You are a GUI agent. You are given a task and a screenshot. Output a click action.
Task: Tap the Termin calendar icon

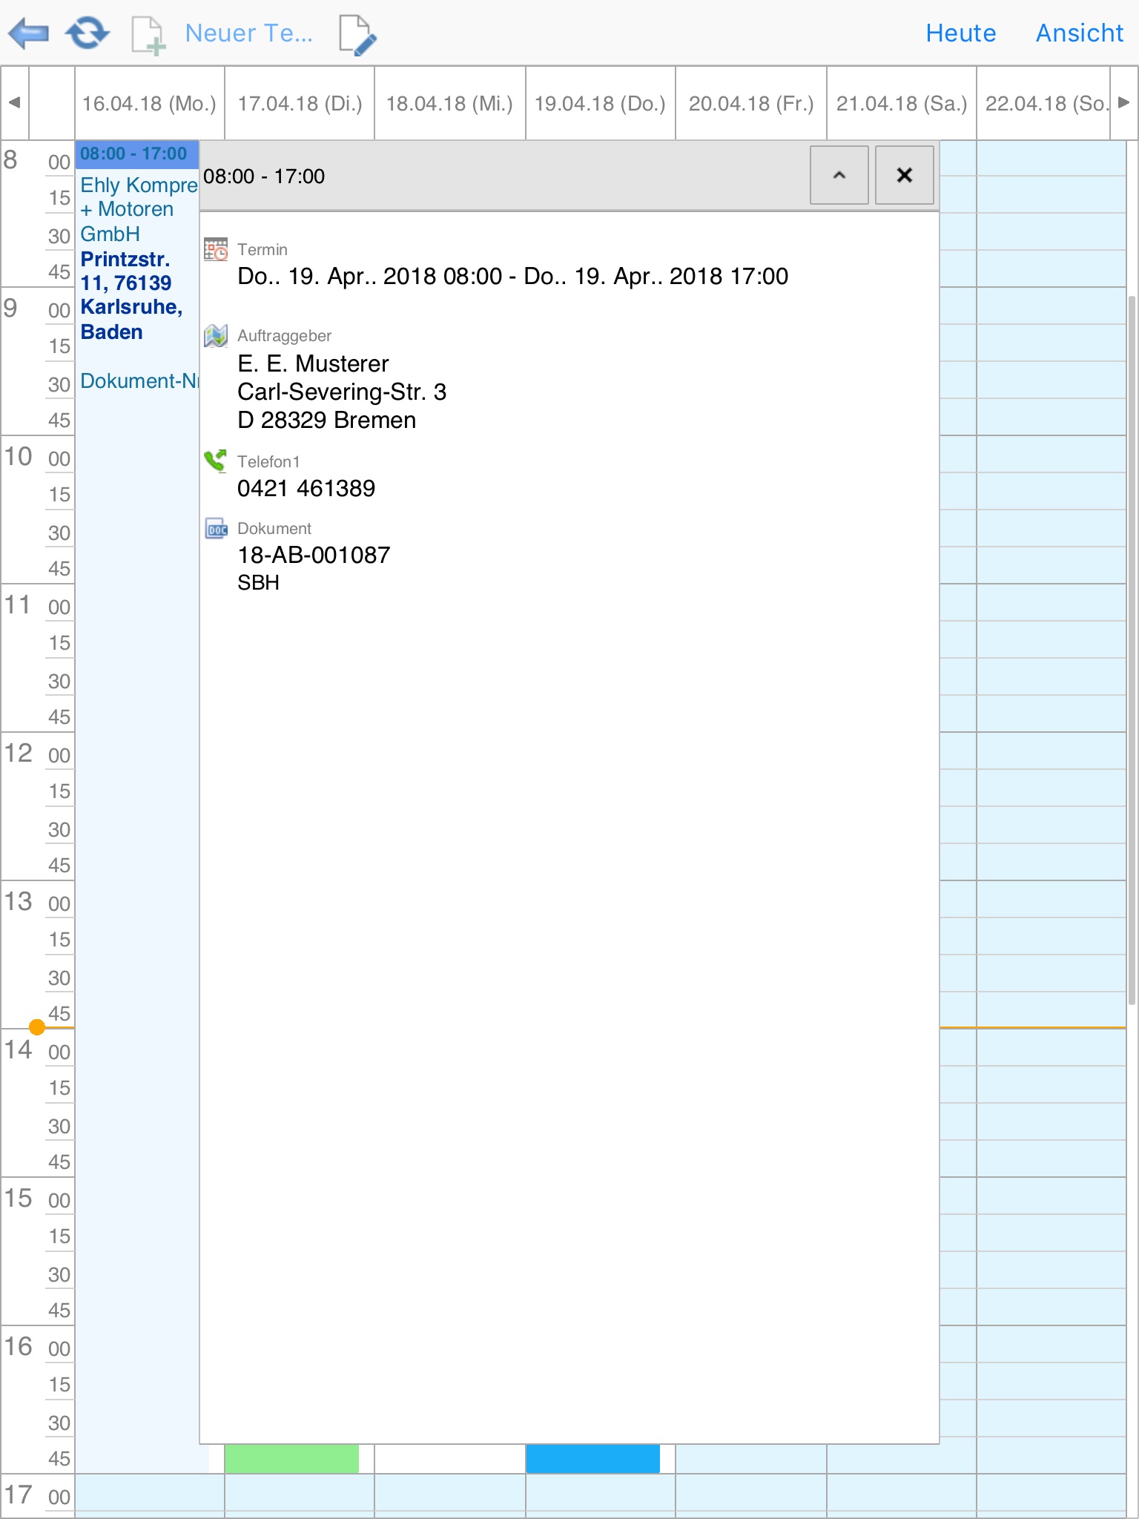tap(216, 249)
